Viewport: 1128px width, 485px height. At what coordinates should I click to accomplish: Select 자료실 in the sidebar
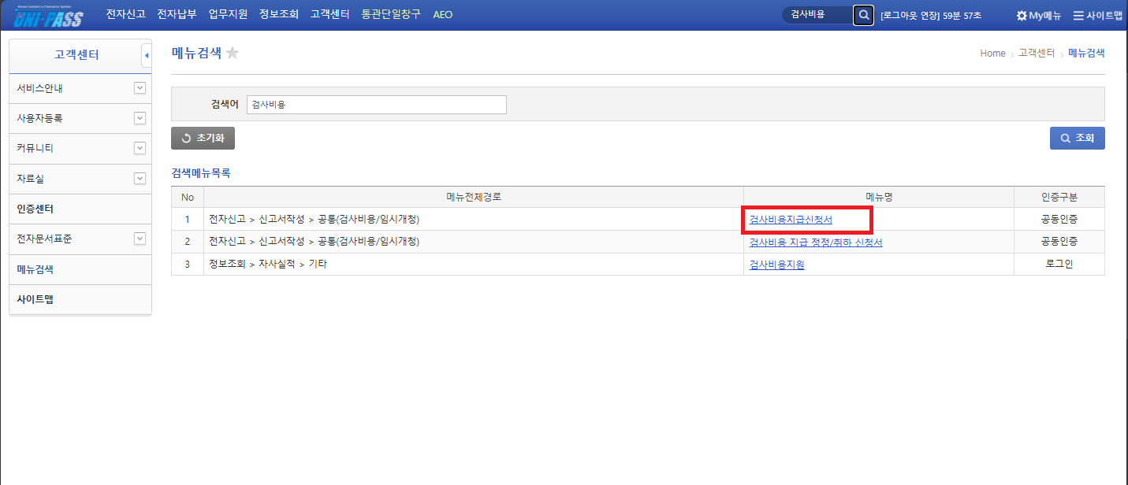pyautogui.click(x=31, y=179)
